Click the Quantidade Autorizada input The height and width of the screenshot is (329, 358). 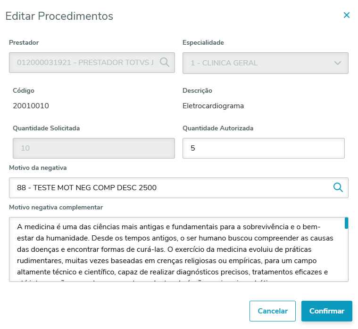tap(263, 148)
